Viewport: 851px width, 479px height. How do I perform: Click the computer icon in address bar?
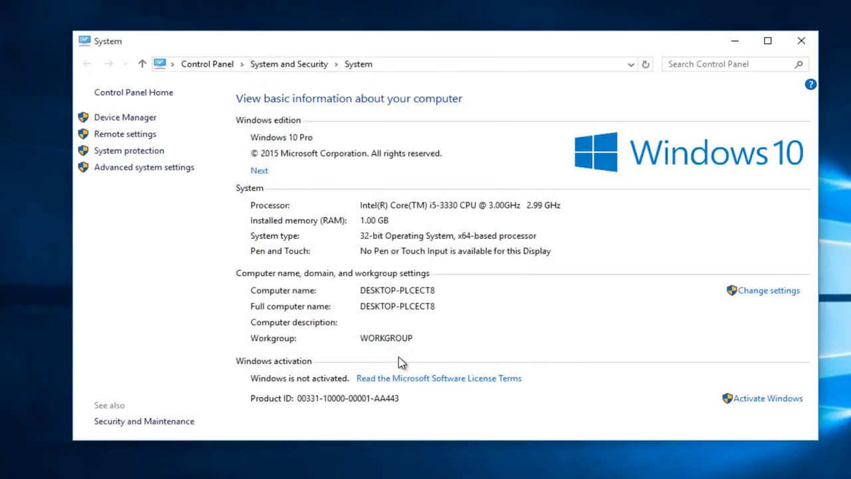[160, 64]
